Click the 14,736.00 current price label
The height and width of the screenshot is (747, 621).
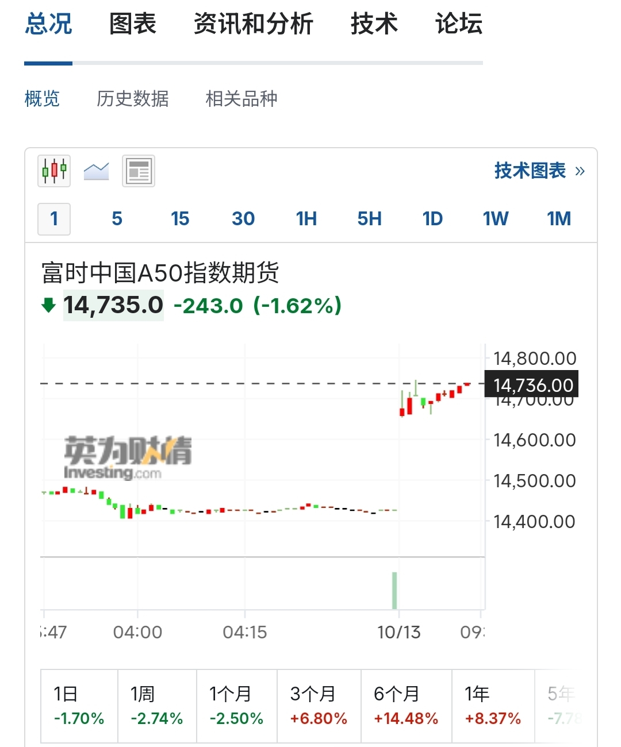tap(532, 385)
